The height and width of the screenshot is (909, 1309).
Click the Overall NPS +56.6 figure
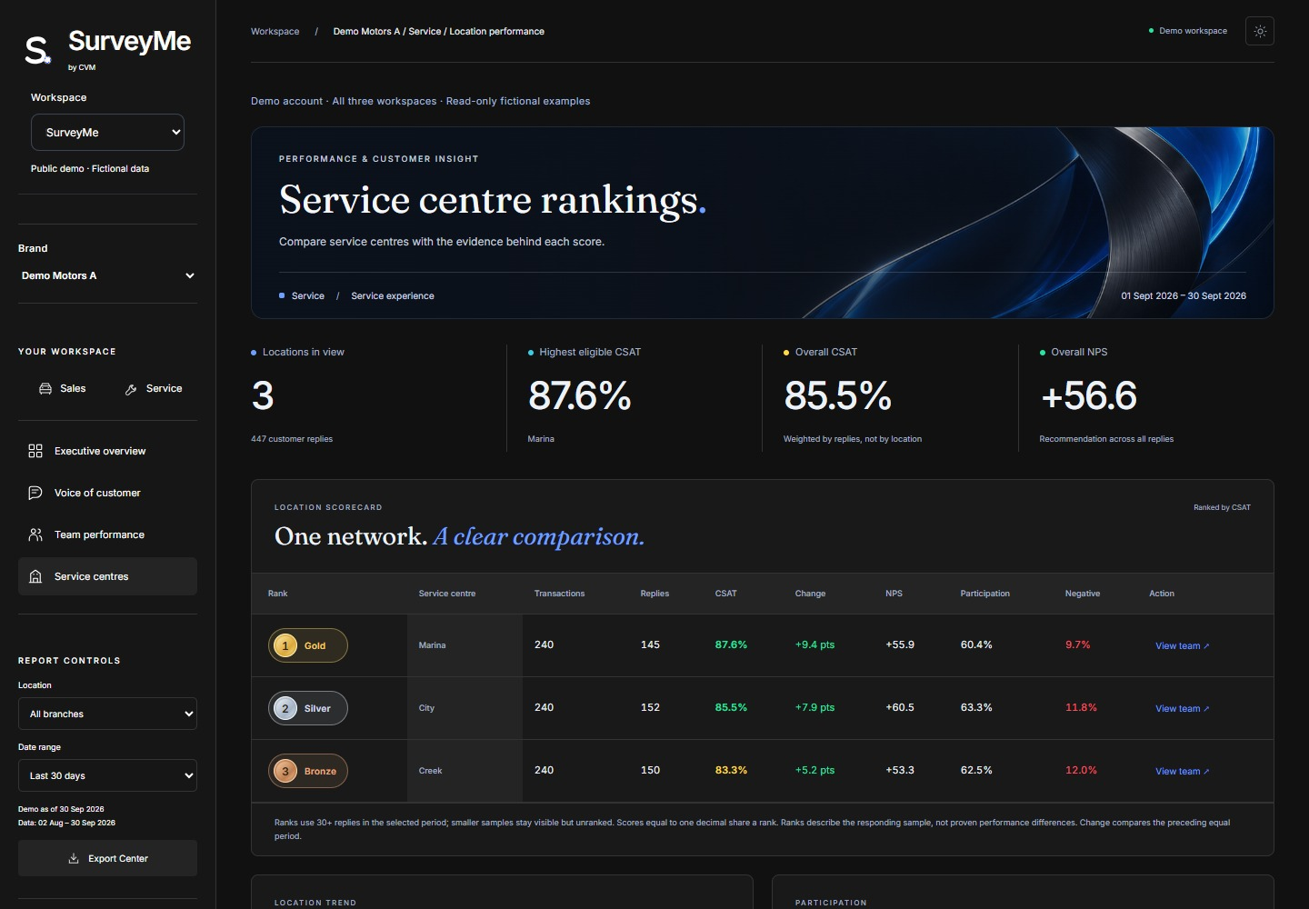pyautogui.click(x=1088, y=395)
